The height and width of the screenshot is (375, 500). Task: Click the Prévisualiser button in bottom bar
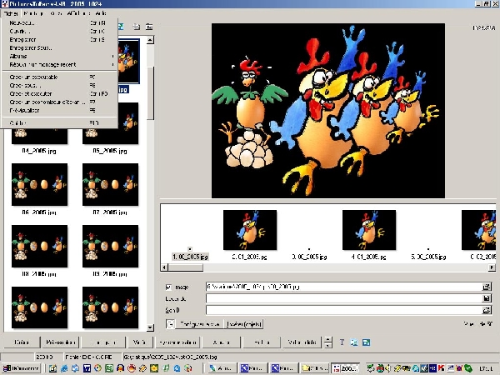tap(60, 342)
